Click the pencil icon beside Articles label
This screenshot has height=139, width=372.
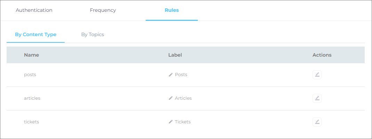coord(171,98)
